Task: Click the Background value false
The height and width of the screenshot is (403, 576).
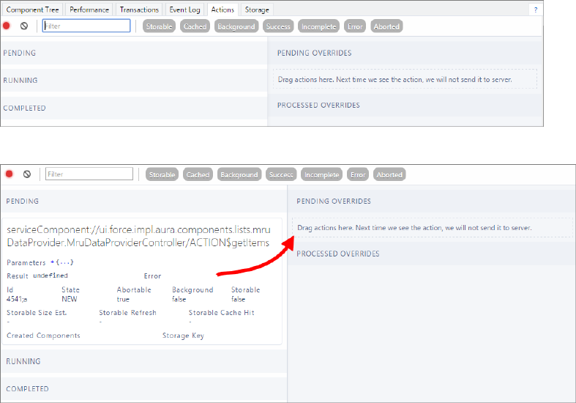Action: 179,299
